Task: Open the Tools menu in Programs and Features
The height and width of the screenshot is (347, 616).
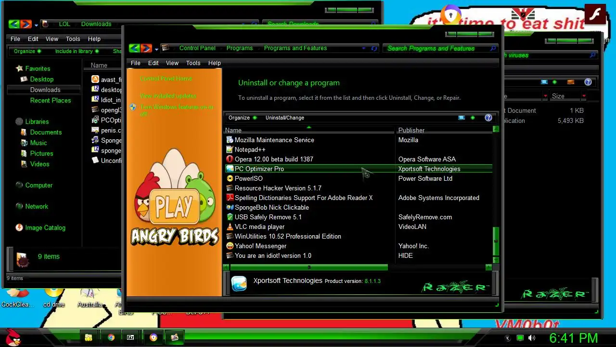Action: (x=193, y=63)
